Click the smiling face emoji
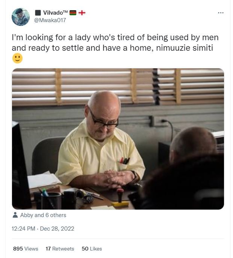Screen dimensions: 233x258 pyautogui.click(x=17, y=59)
